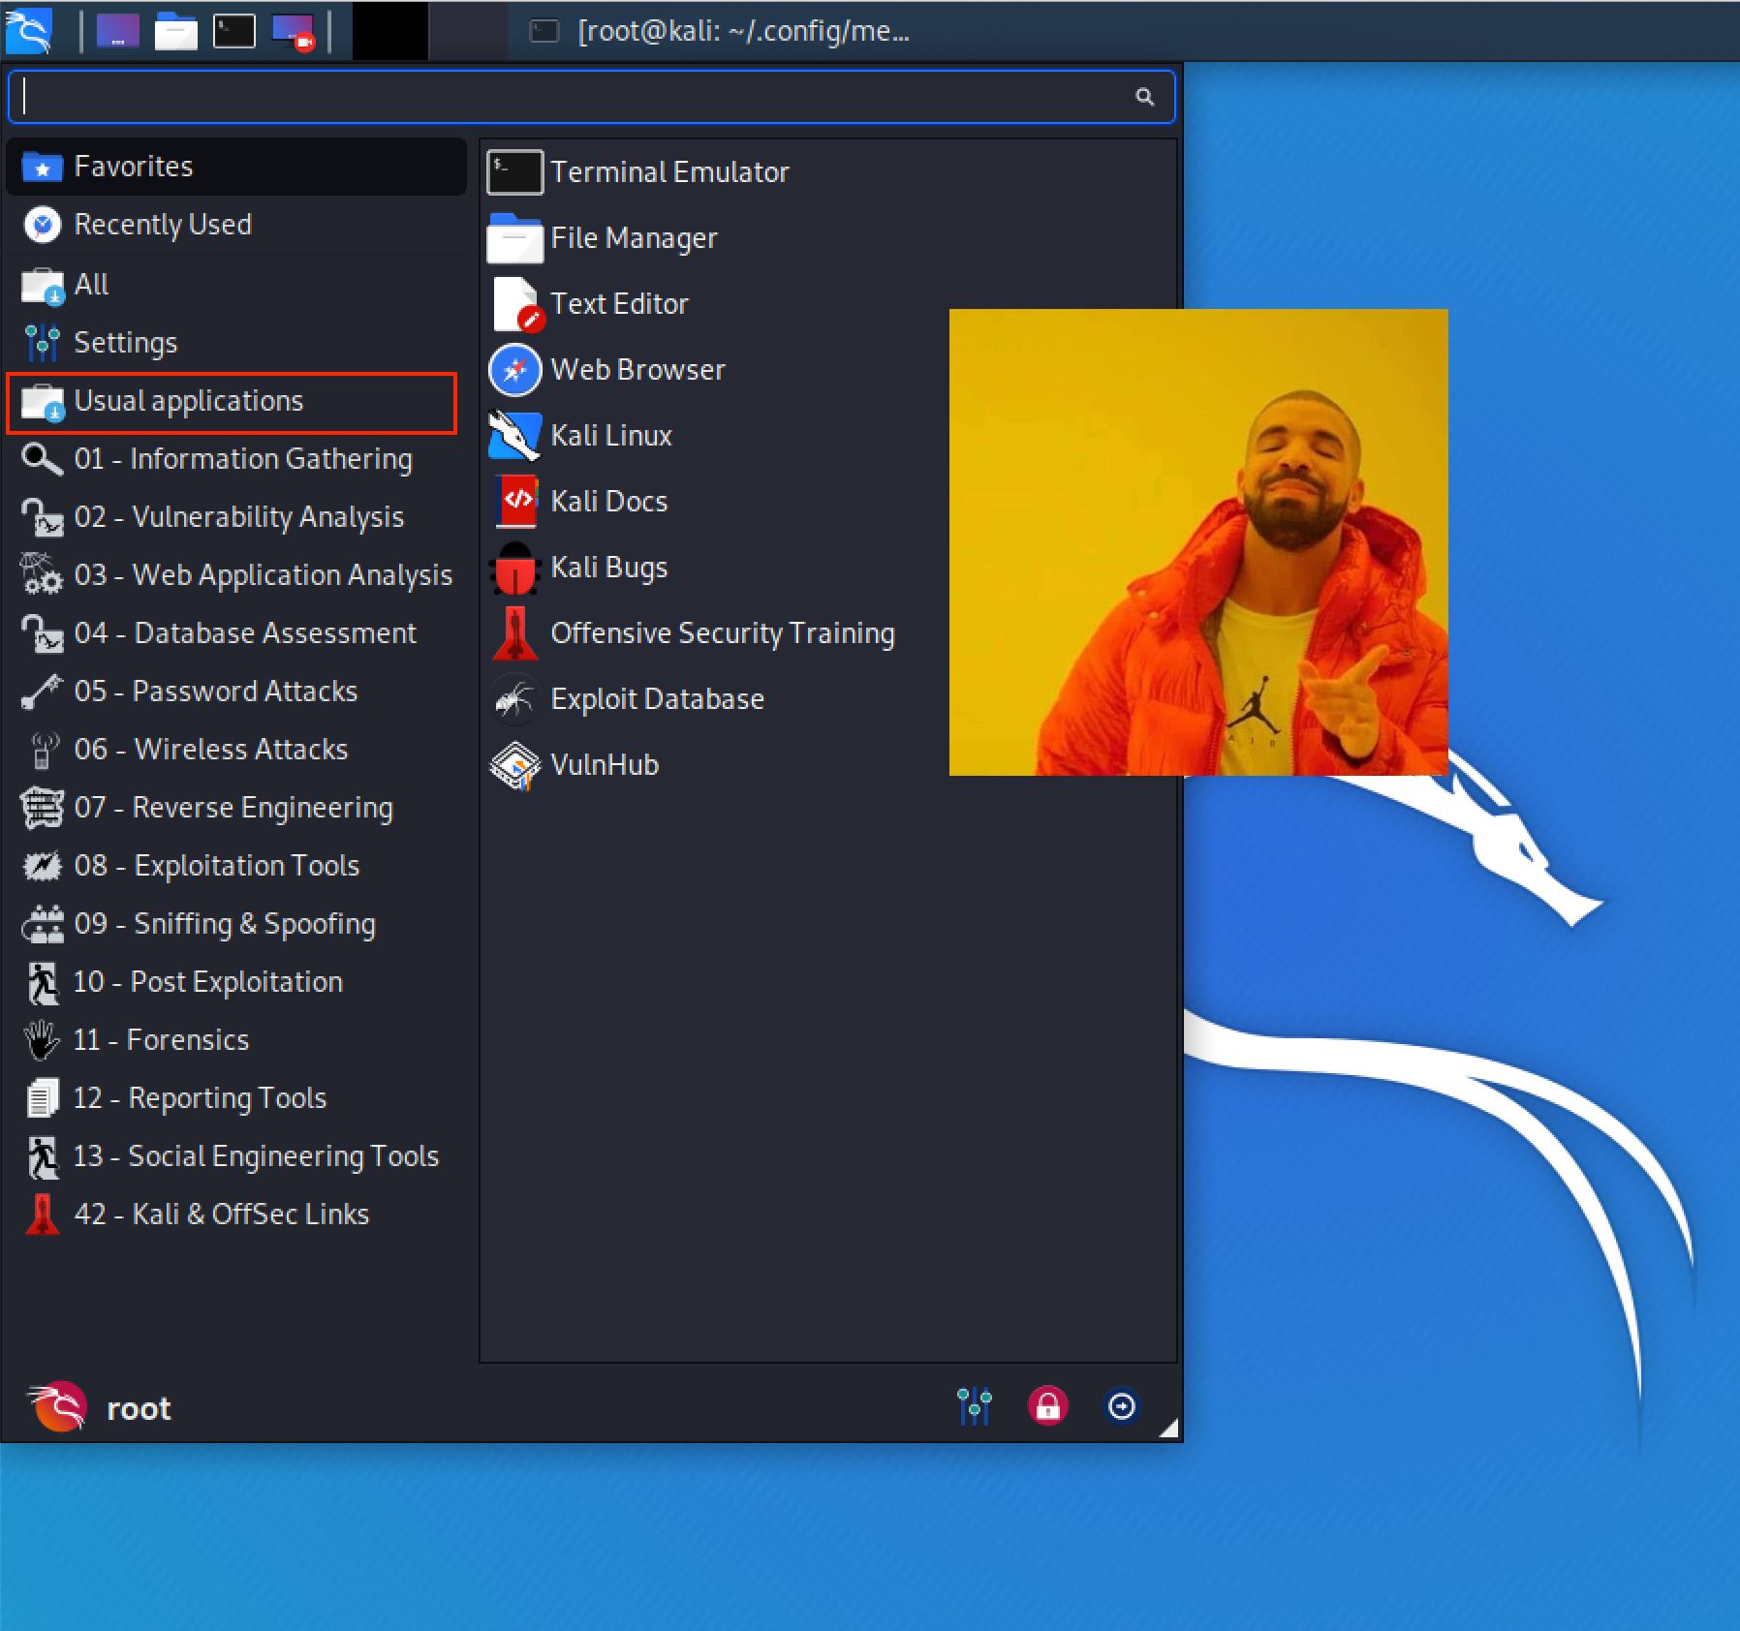The width and height of the screenshot is (1740, 1631).
Task: Expand 01 - Information Gathering category
Action: click(x=242, y=459)
